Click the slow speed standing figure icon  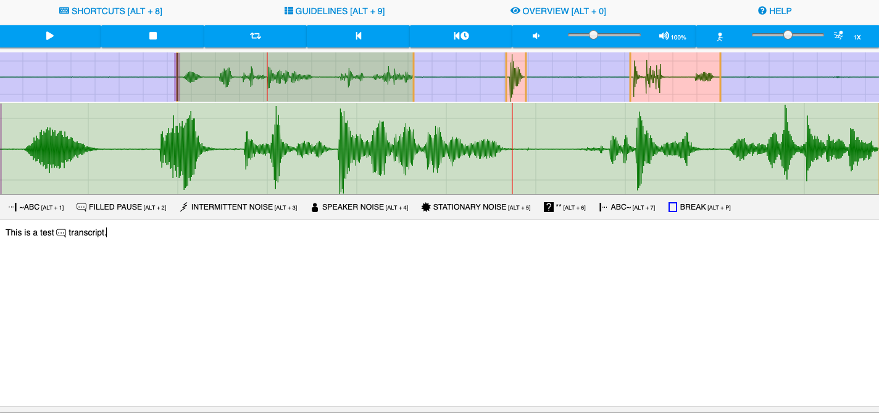point(719,37)
